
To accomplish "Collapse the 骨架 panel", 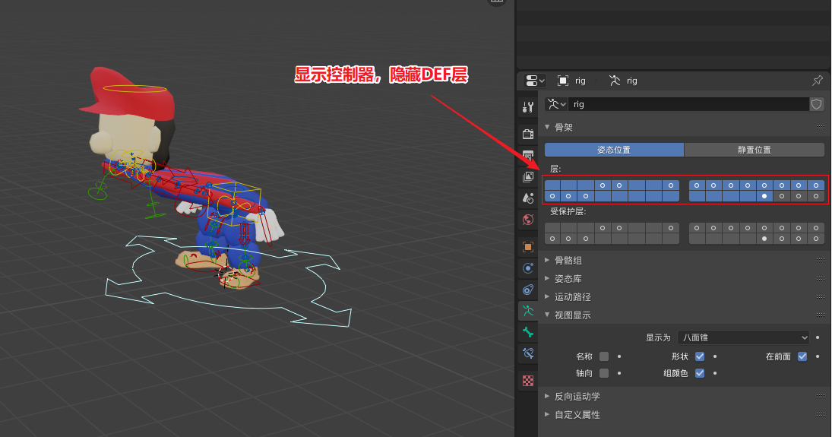I will [547, 127].
